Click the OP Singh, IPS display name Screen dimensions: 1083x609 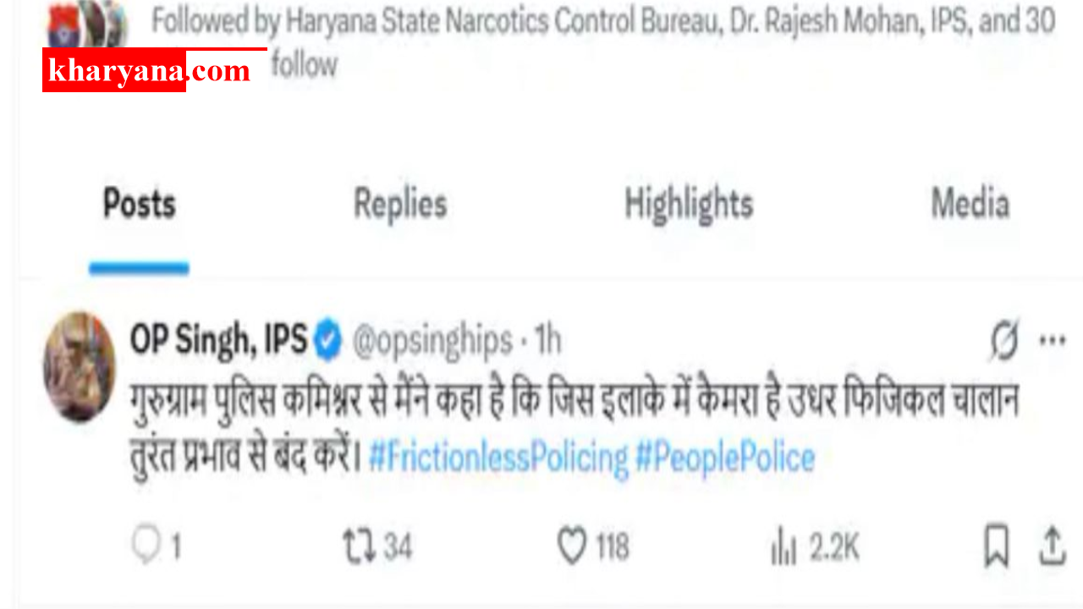[218, 341]
